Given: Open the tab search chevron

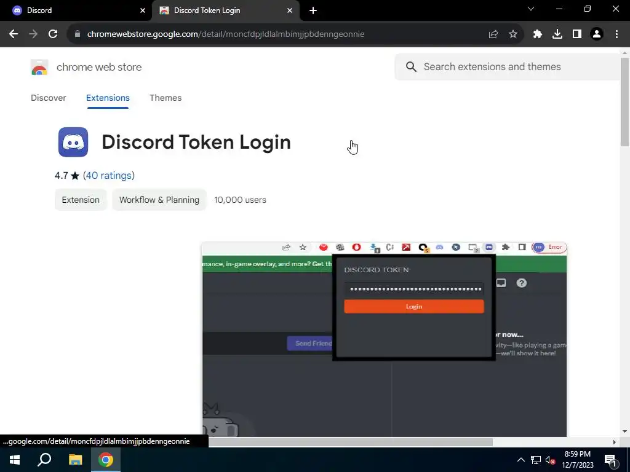Looking at the screenshot, I should (x=531, y=9).
